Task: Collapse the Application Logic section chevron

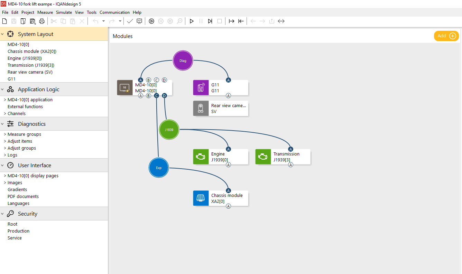Action: tap(2, 89)
